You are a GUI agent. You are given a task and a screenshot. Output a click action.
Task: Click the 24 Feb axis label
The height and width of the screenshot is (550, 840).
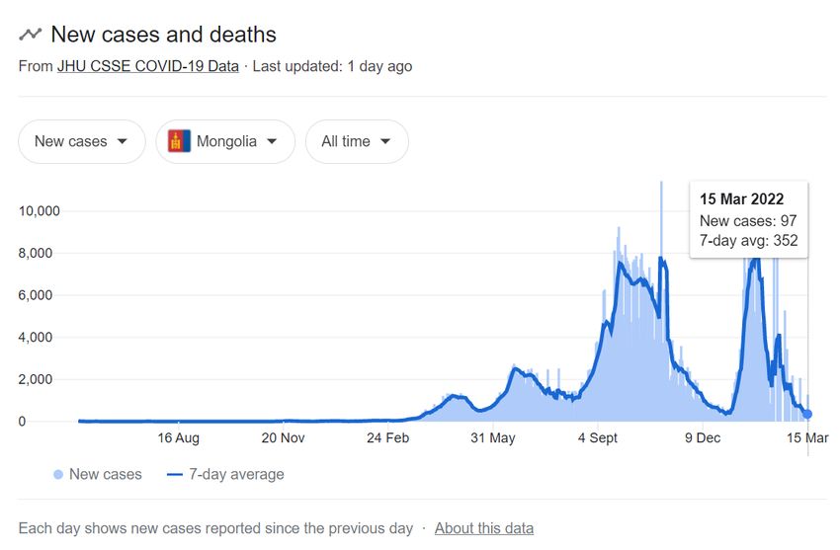click(387, 437)
